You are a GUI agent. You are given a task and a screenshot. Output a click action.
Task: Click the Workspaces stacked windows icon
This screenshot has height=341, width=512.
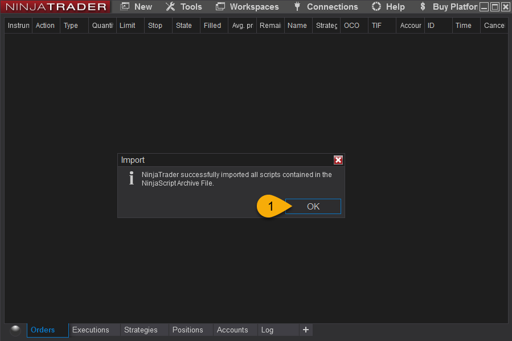[220, 6]
